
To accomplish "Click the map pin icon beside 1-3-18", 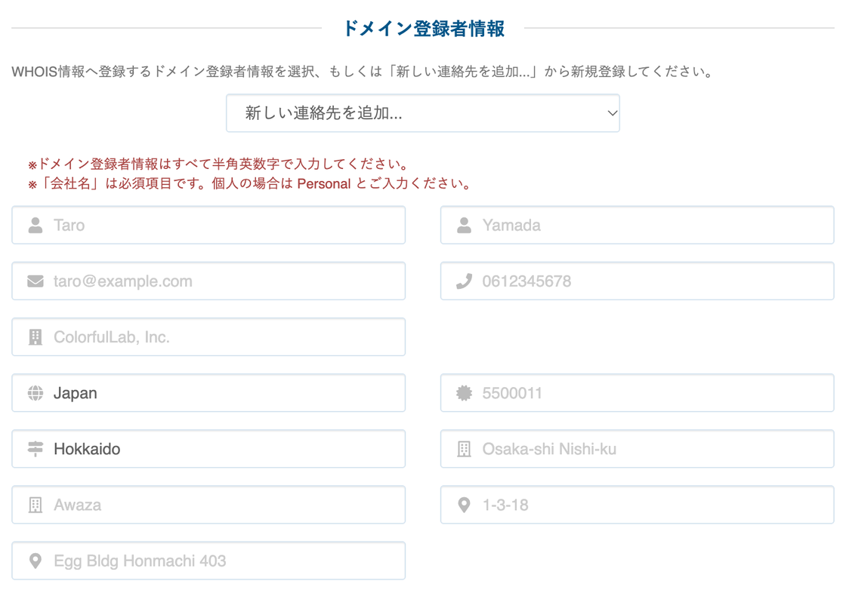I will click(x=464, y=505).
